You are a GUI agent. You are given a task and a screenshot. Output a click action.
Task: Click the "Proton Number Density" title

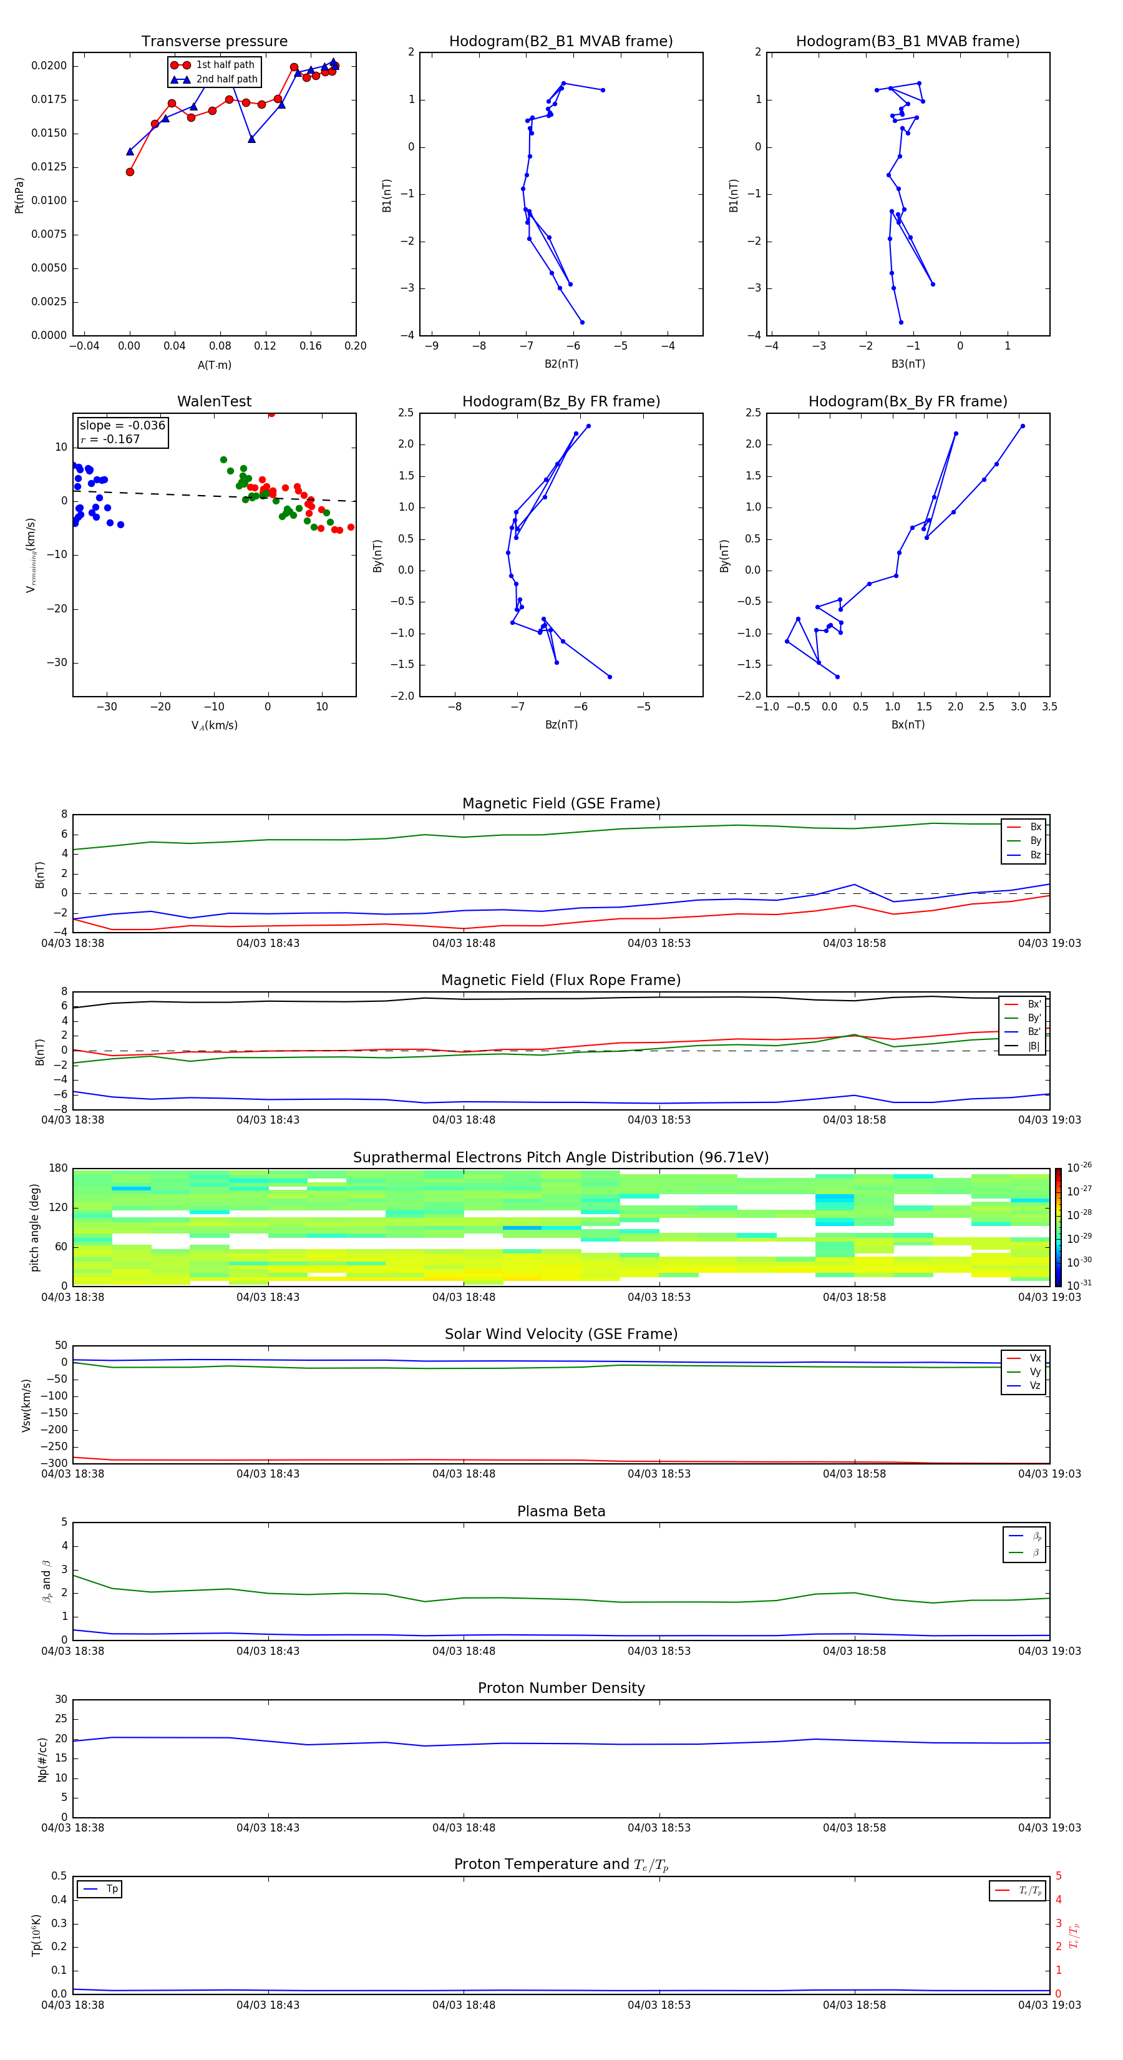point(560,1687)
